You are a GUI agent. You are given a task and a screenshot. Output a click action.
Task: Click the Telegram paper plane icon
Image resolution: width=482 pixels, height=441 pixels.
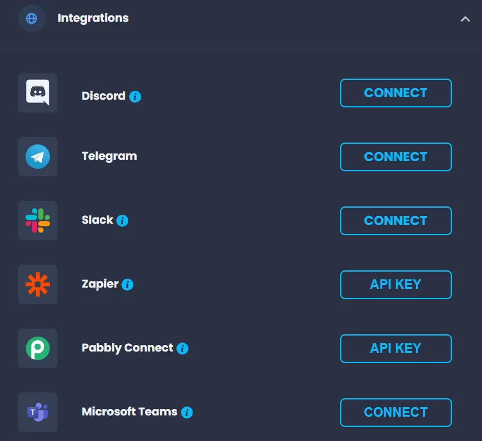[x=38, y=157]
